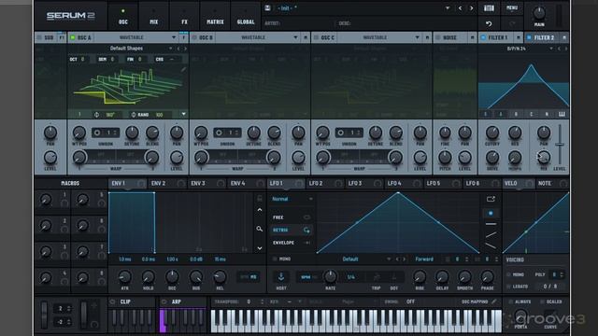Switch to the MIX page tab

(153, 17)
